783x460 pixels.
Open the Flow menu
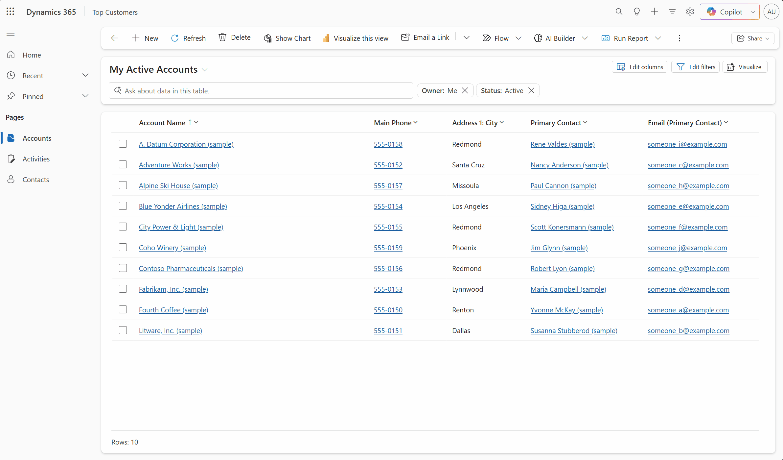[x=502, y=38]
